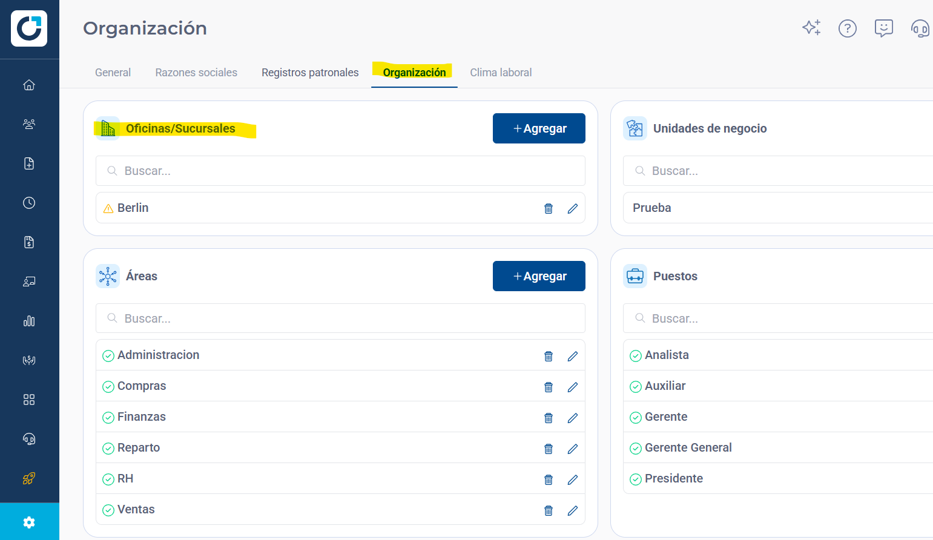
Task: Click the RH area name
Action: coord(125,478)
